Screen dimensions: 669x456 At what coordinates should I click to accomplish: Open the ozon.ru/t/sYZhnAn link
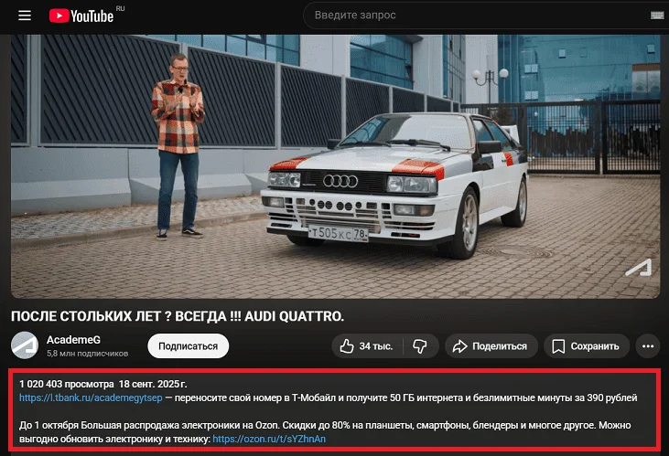tap(269, 439)
